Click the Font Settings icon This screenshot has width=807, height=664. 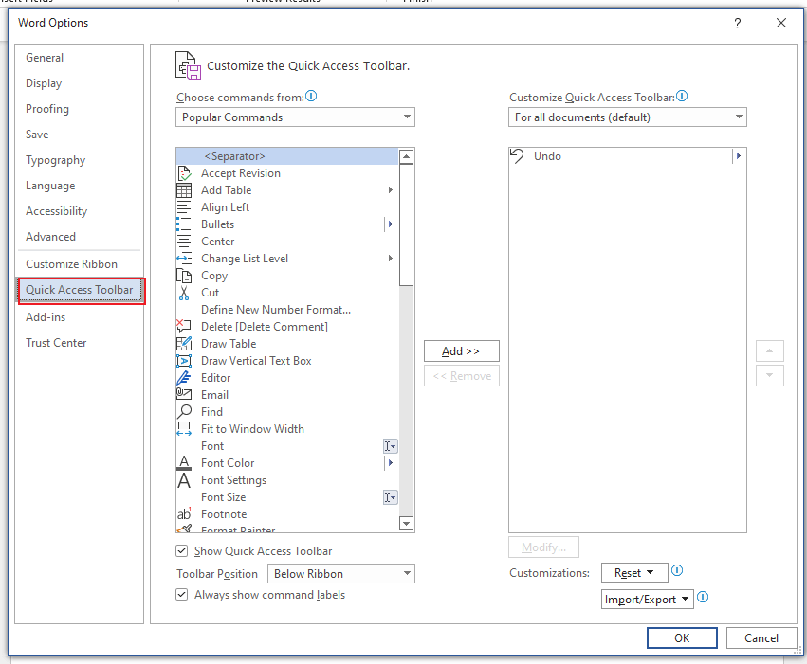[x=184, y=480]
